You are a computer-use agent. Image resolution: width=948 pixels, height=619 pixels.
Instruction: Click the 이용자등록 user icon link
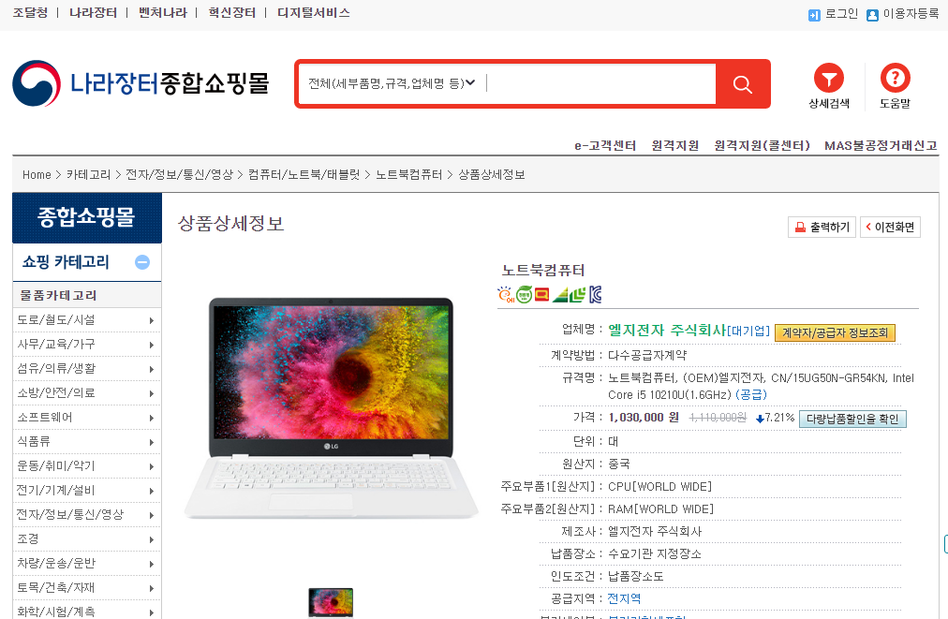pyautogui.click(x=872, y=15)
